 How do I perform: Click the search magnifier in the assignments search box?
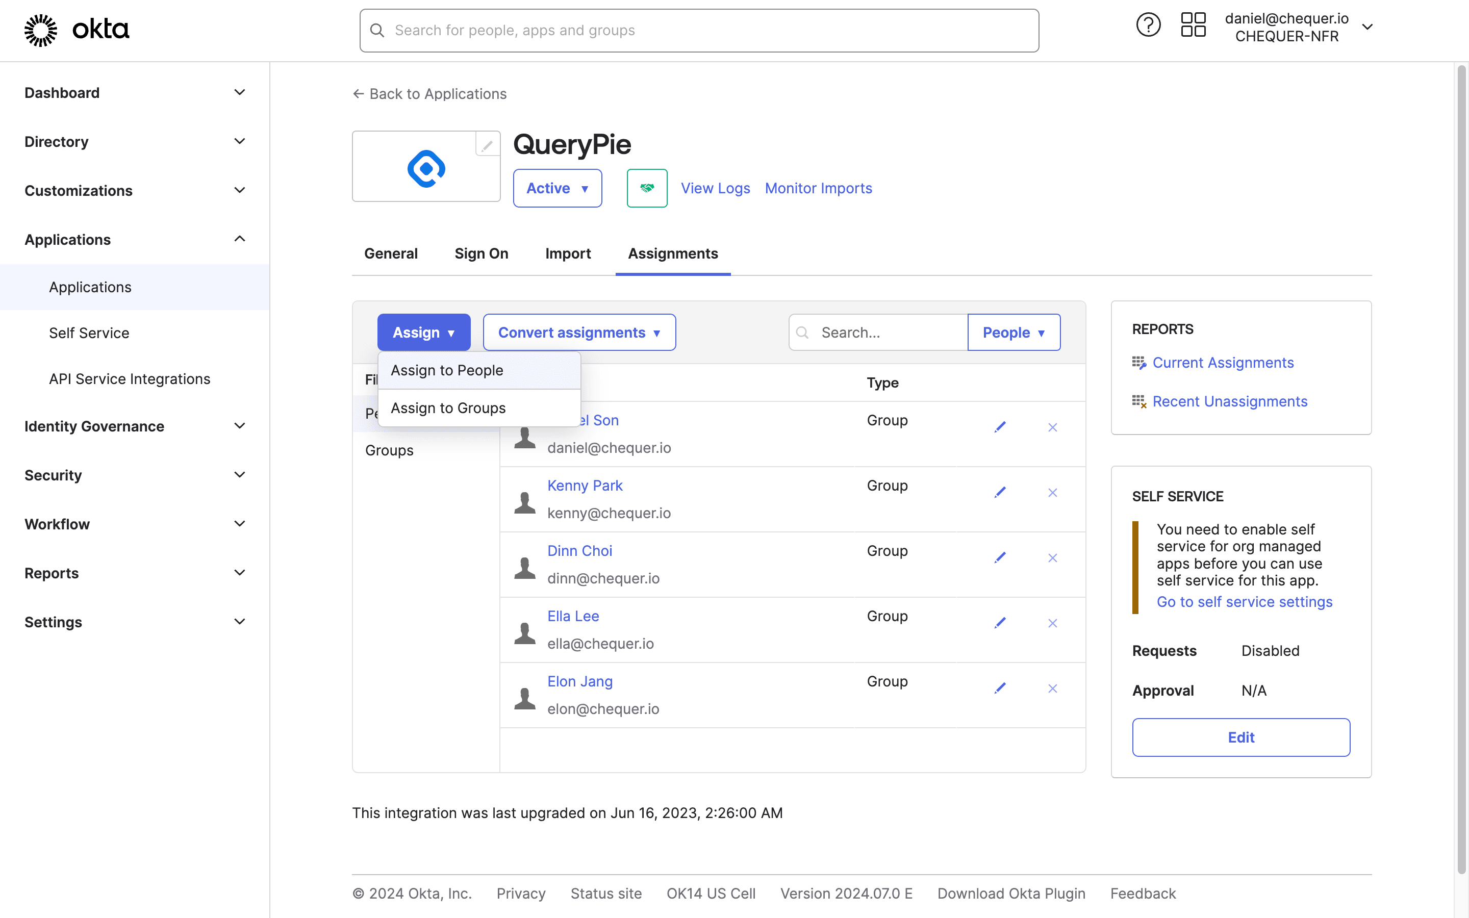coord(802,332)
